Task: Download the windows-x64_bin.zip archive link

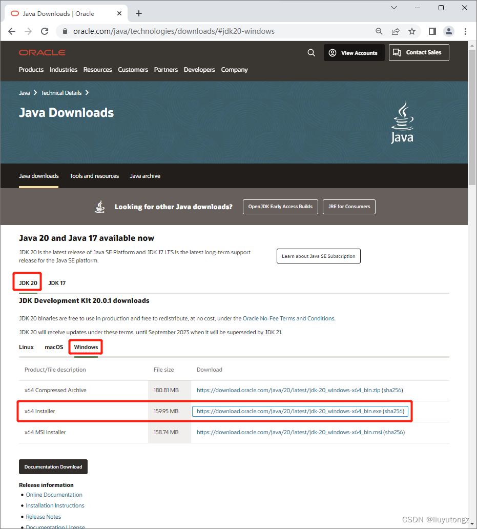Action: point(288,390)
